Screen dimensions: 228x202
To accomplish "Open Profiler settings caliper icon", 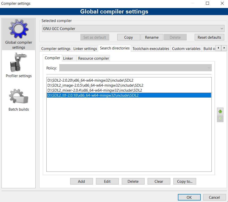I will pos(19,62).
